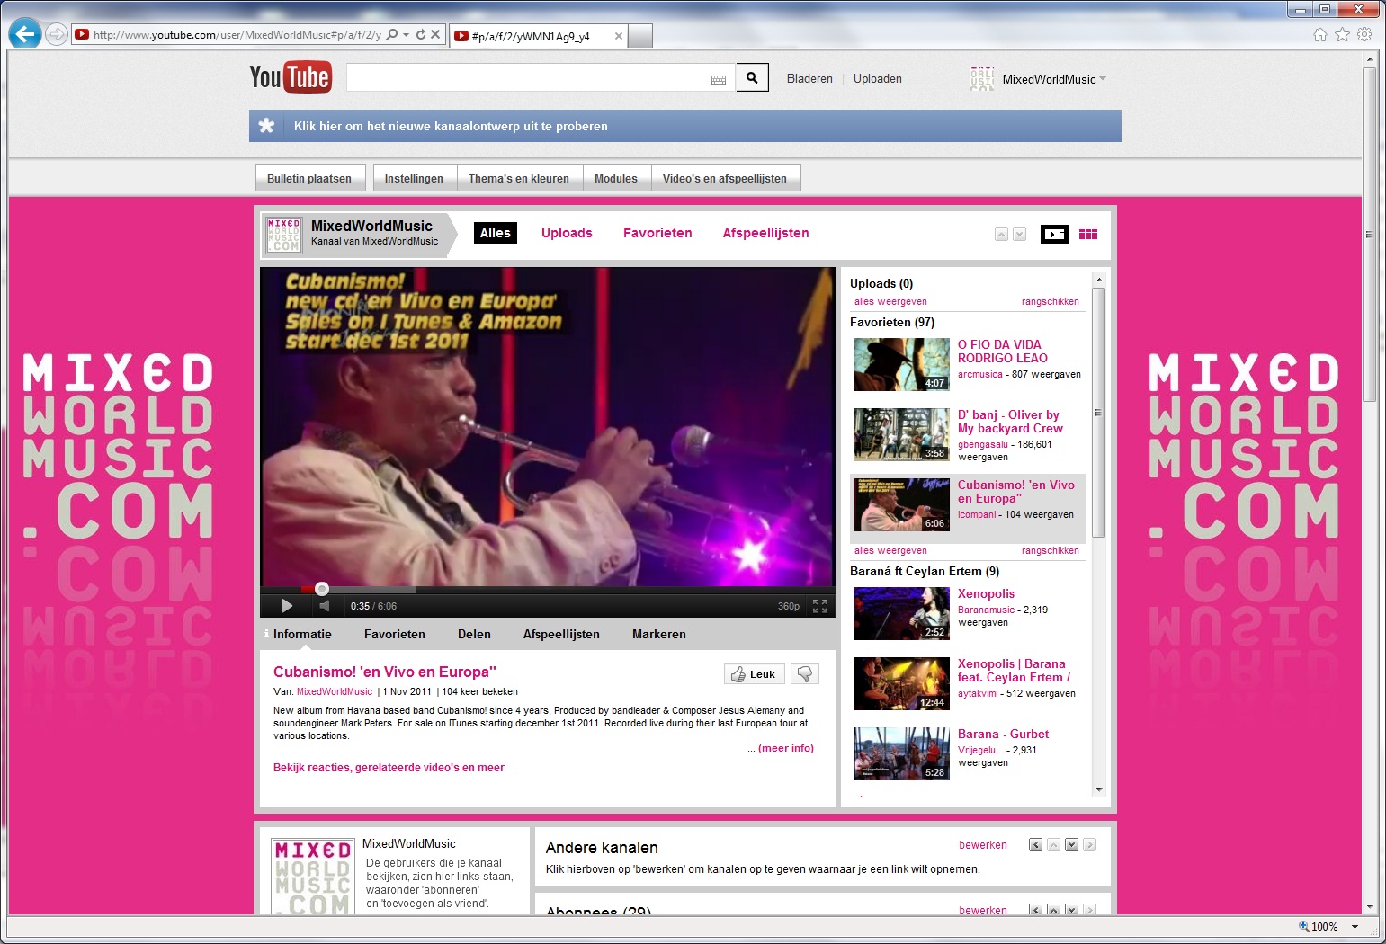Expand the description with meer info
Viewport: 1386px width, 944px height.
(785, 748)
